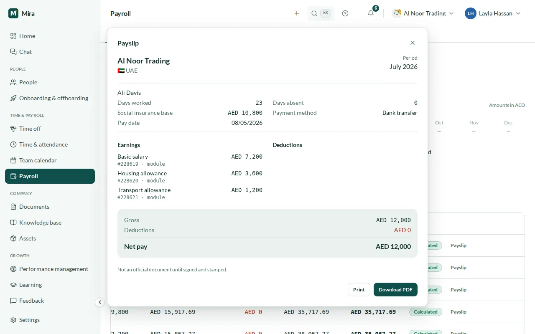
Task: Click the help question mark icon
Action: [345, 13]
